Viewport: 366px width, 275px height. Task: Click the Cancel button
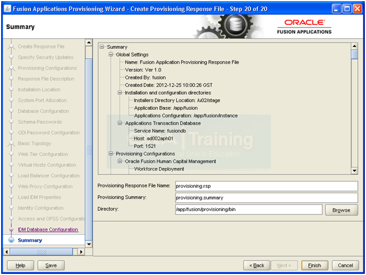pyautogui.click(x=345, y=265)
